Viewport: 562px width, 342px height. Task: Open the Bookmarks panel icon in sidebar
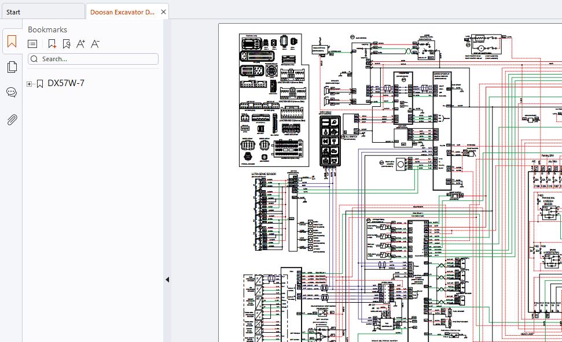pyautogui.click(x=12, y=42)
